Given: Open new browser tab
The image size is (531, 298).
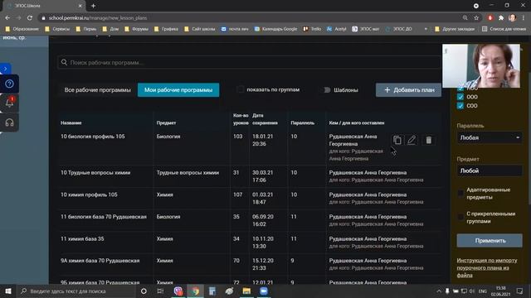Looking at the screenshot, I should 93,6.
